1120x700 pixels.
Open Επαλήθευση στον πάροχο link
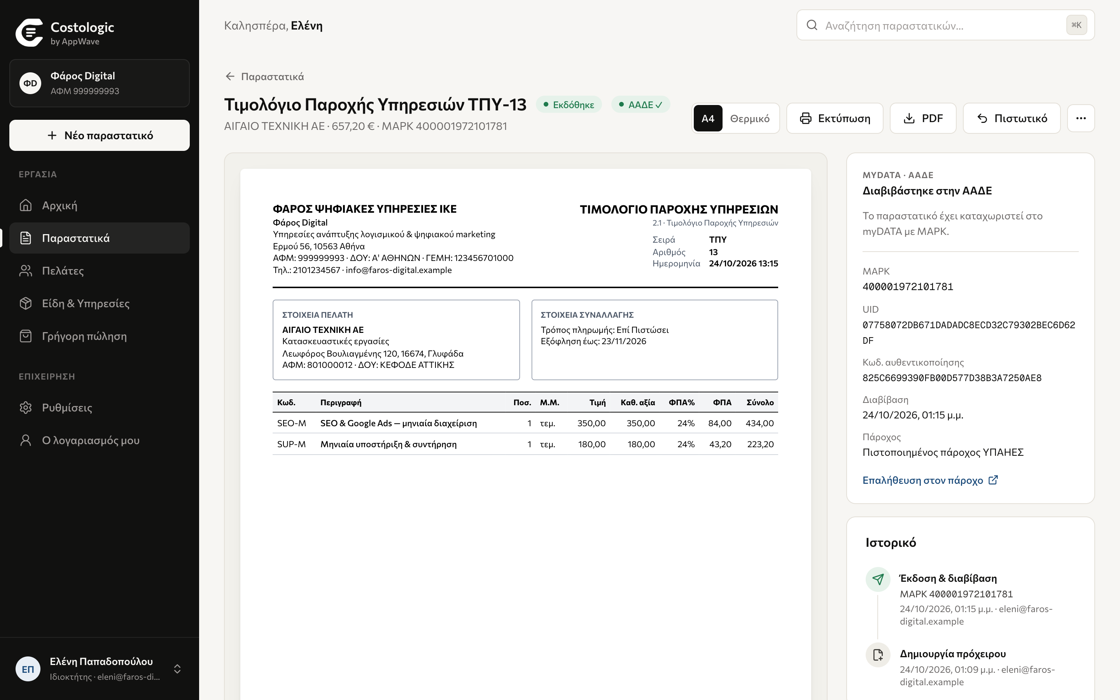tap(930, 480)
